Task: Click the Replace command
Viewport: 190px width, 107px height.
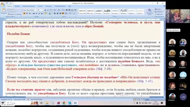Action: [159, 12]
